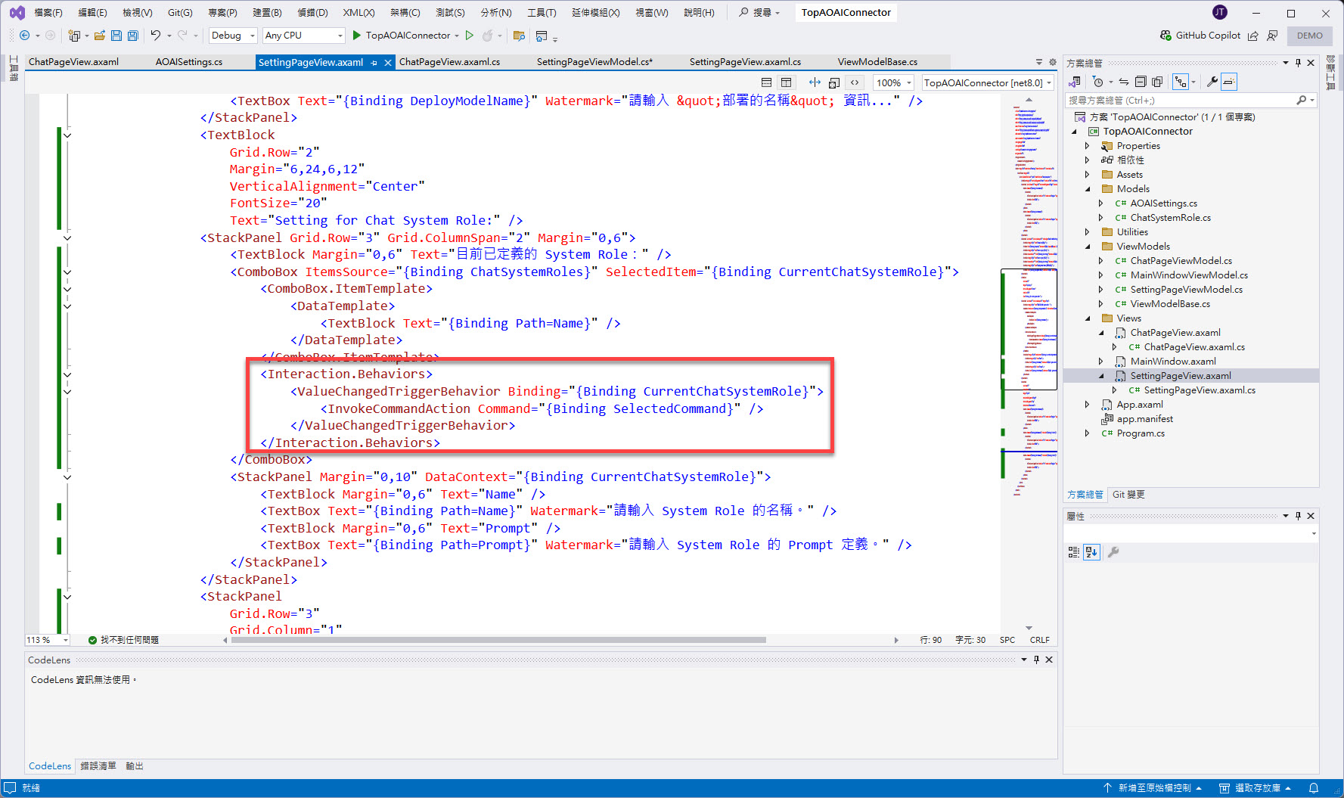Toggle Preview Selected Items in Solution Explorer

pyautogui.click(x=1229, y=82)
